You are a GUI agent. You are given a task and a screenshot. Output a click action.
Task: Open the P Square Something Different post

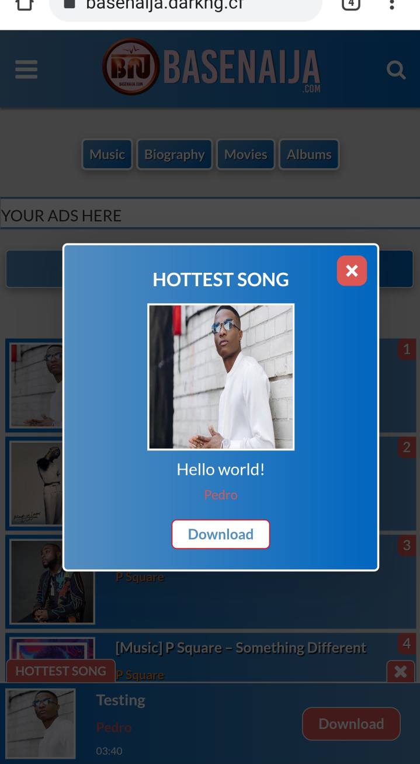(x=241, y=648)
